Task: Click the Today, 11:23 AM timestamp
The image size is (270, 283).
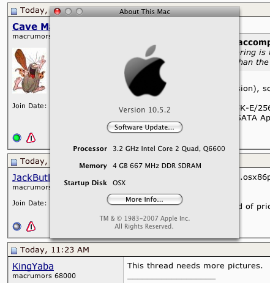Action: tap(54, 250)
